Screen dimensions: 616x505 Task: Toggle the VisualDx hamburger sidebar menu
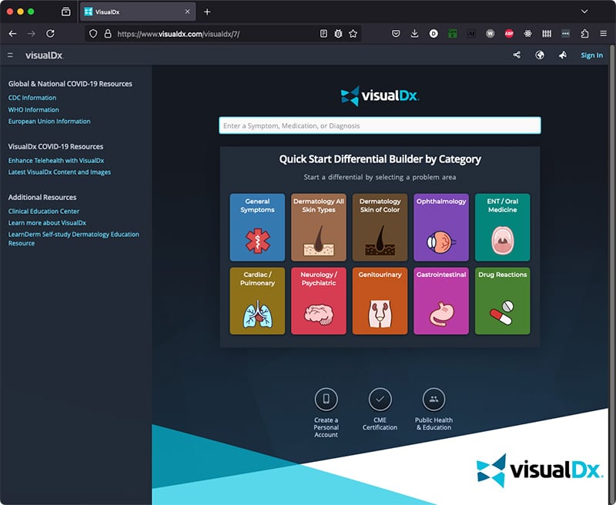click(x=10, y=55)
